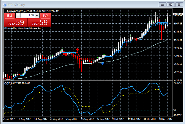Click the 1.00 volume input field
Screen dimensions: 185x124
pos(28,15)
